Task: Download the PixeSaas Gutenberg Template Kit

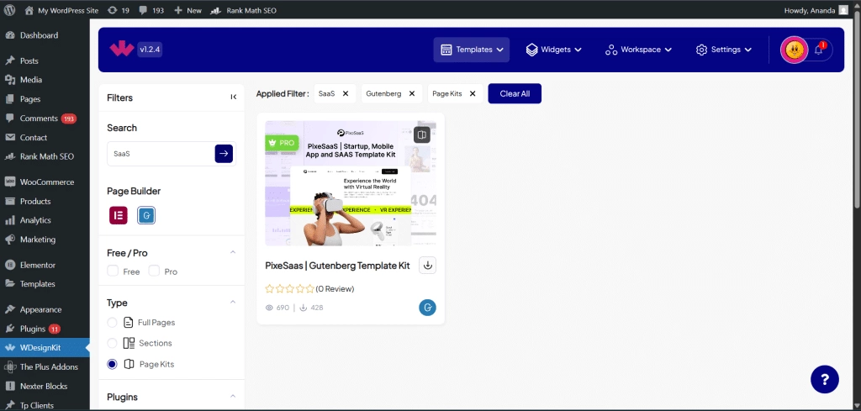Action: click(428, 265)
